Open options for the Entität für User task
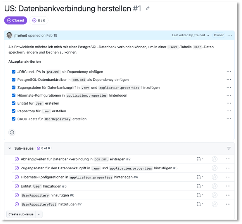This screenshot has width=242, height=224. coord(229,103)
